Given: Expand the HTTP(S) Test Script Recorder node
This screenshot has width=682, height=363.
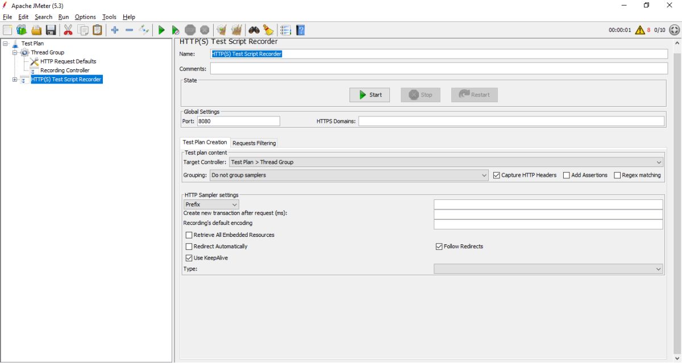Looking at the screenshot, I should point(15,80).
